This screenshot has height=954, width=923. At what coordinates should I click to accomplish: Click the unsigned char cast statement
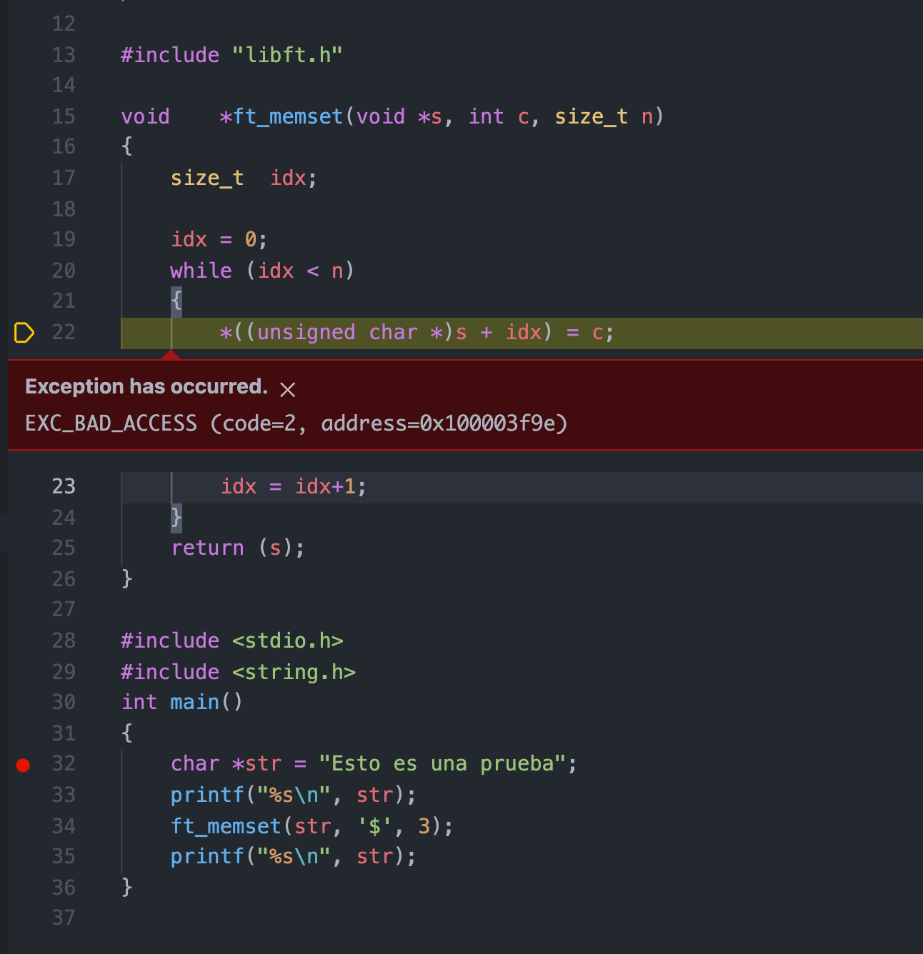click(x=416, y=332)
